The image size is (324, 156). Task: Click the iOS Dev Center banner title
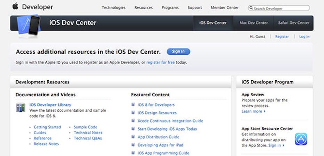(x=73, y=23)
